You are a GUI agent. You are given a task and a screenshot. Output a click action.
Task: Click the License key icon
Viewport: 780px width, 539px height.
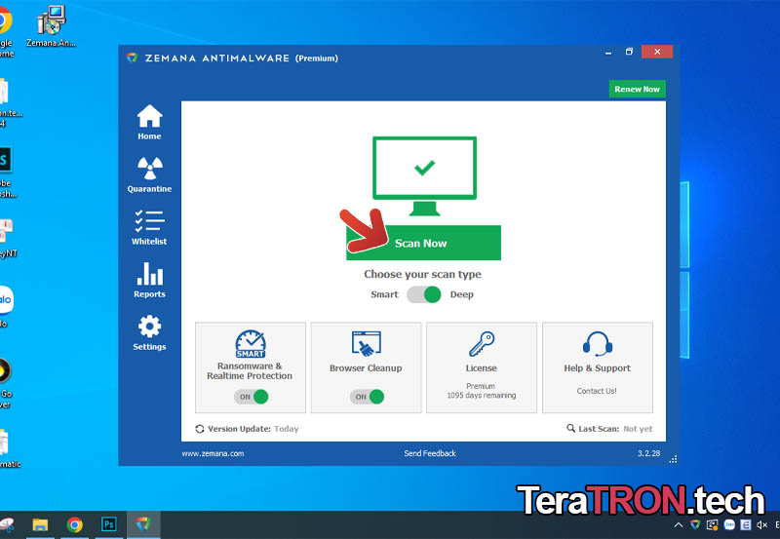(x=482, y=344)
